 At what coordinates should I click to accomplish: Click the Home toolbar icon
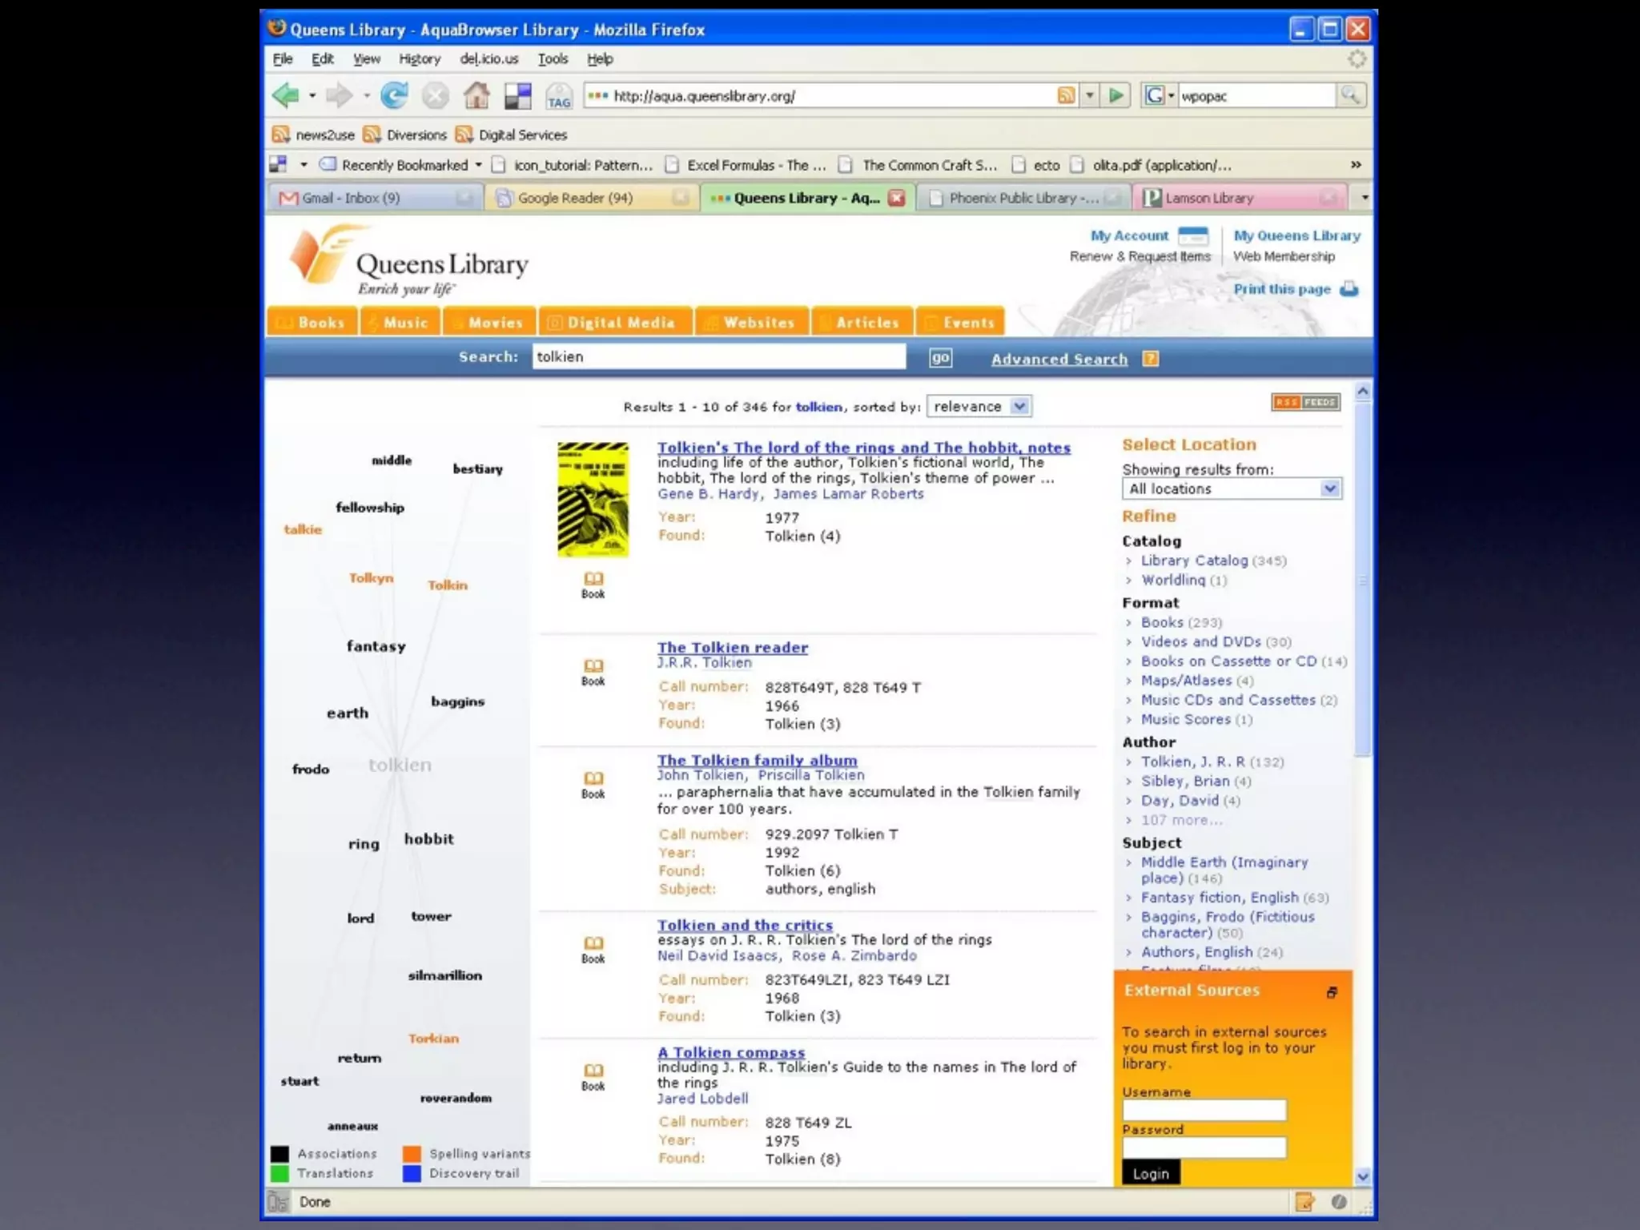[x=476, y=96]
